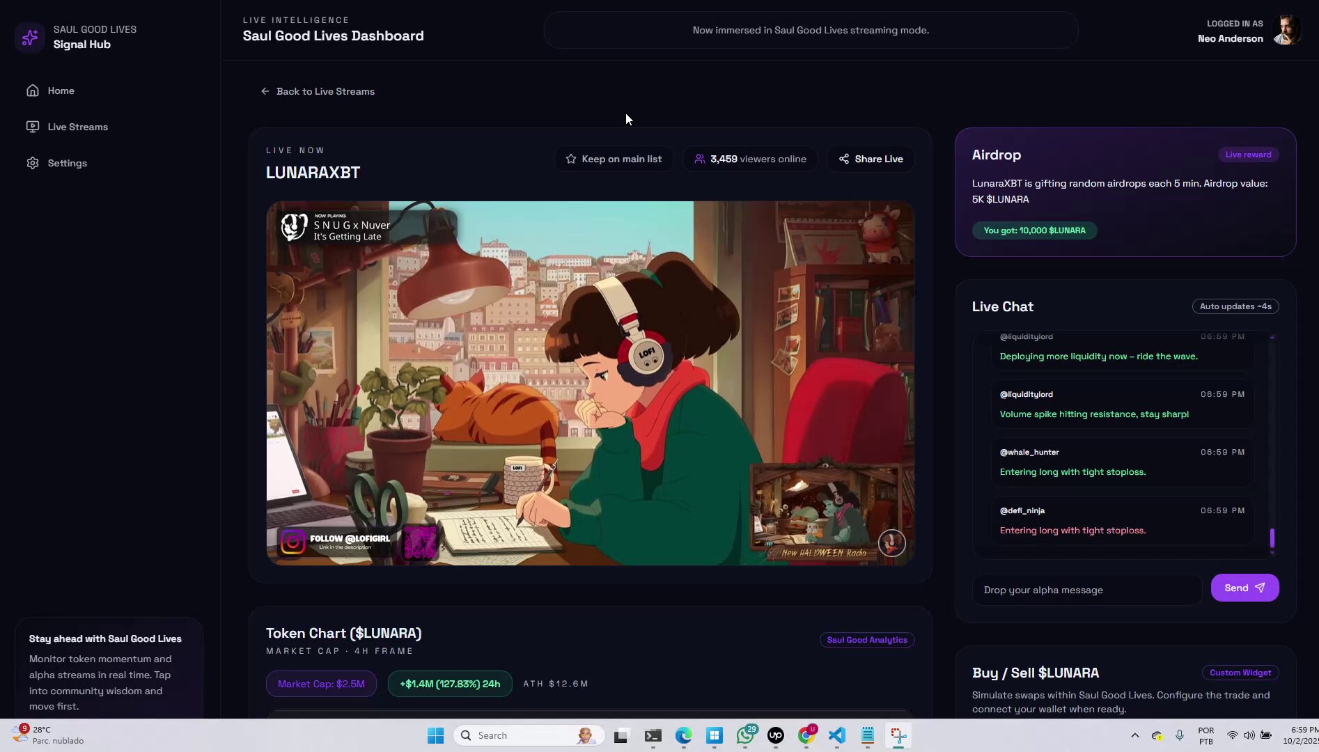Click the LUNARAXBT live video player

pyautogui.click(x=590, y=383)
